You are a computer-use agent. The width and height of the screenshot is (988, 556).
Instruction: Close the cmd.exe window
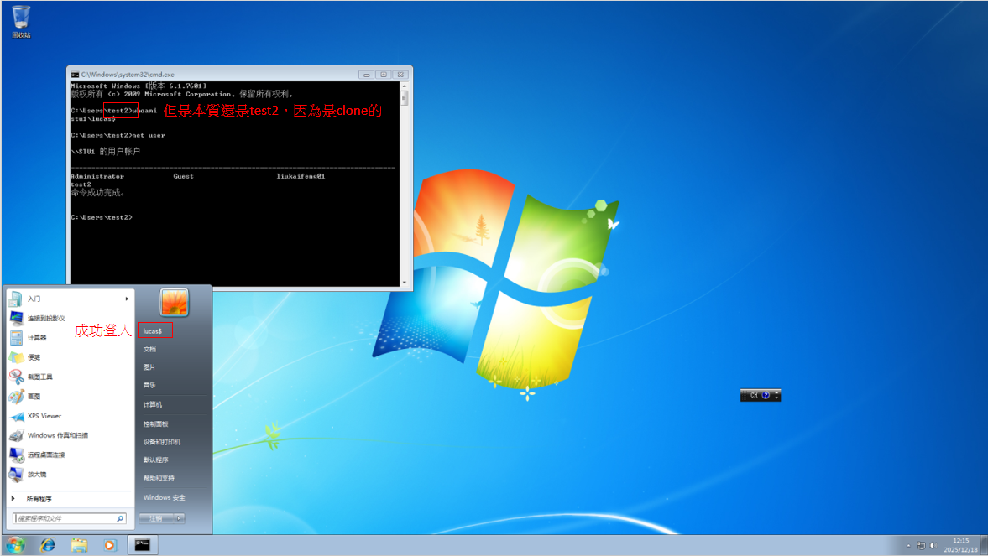pyautogui.click(x=400, y=75)
